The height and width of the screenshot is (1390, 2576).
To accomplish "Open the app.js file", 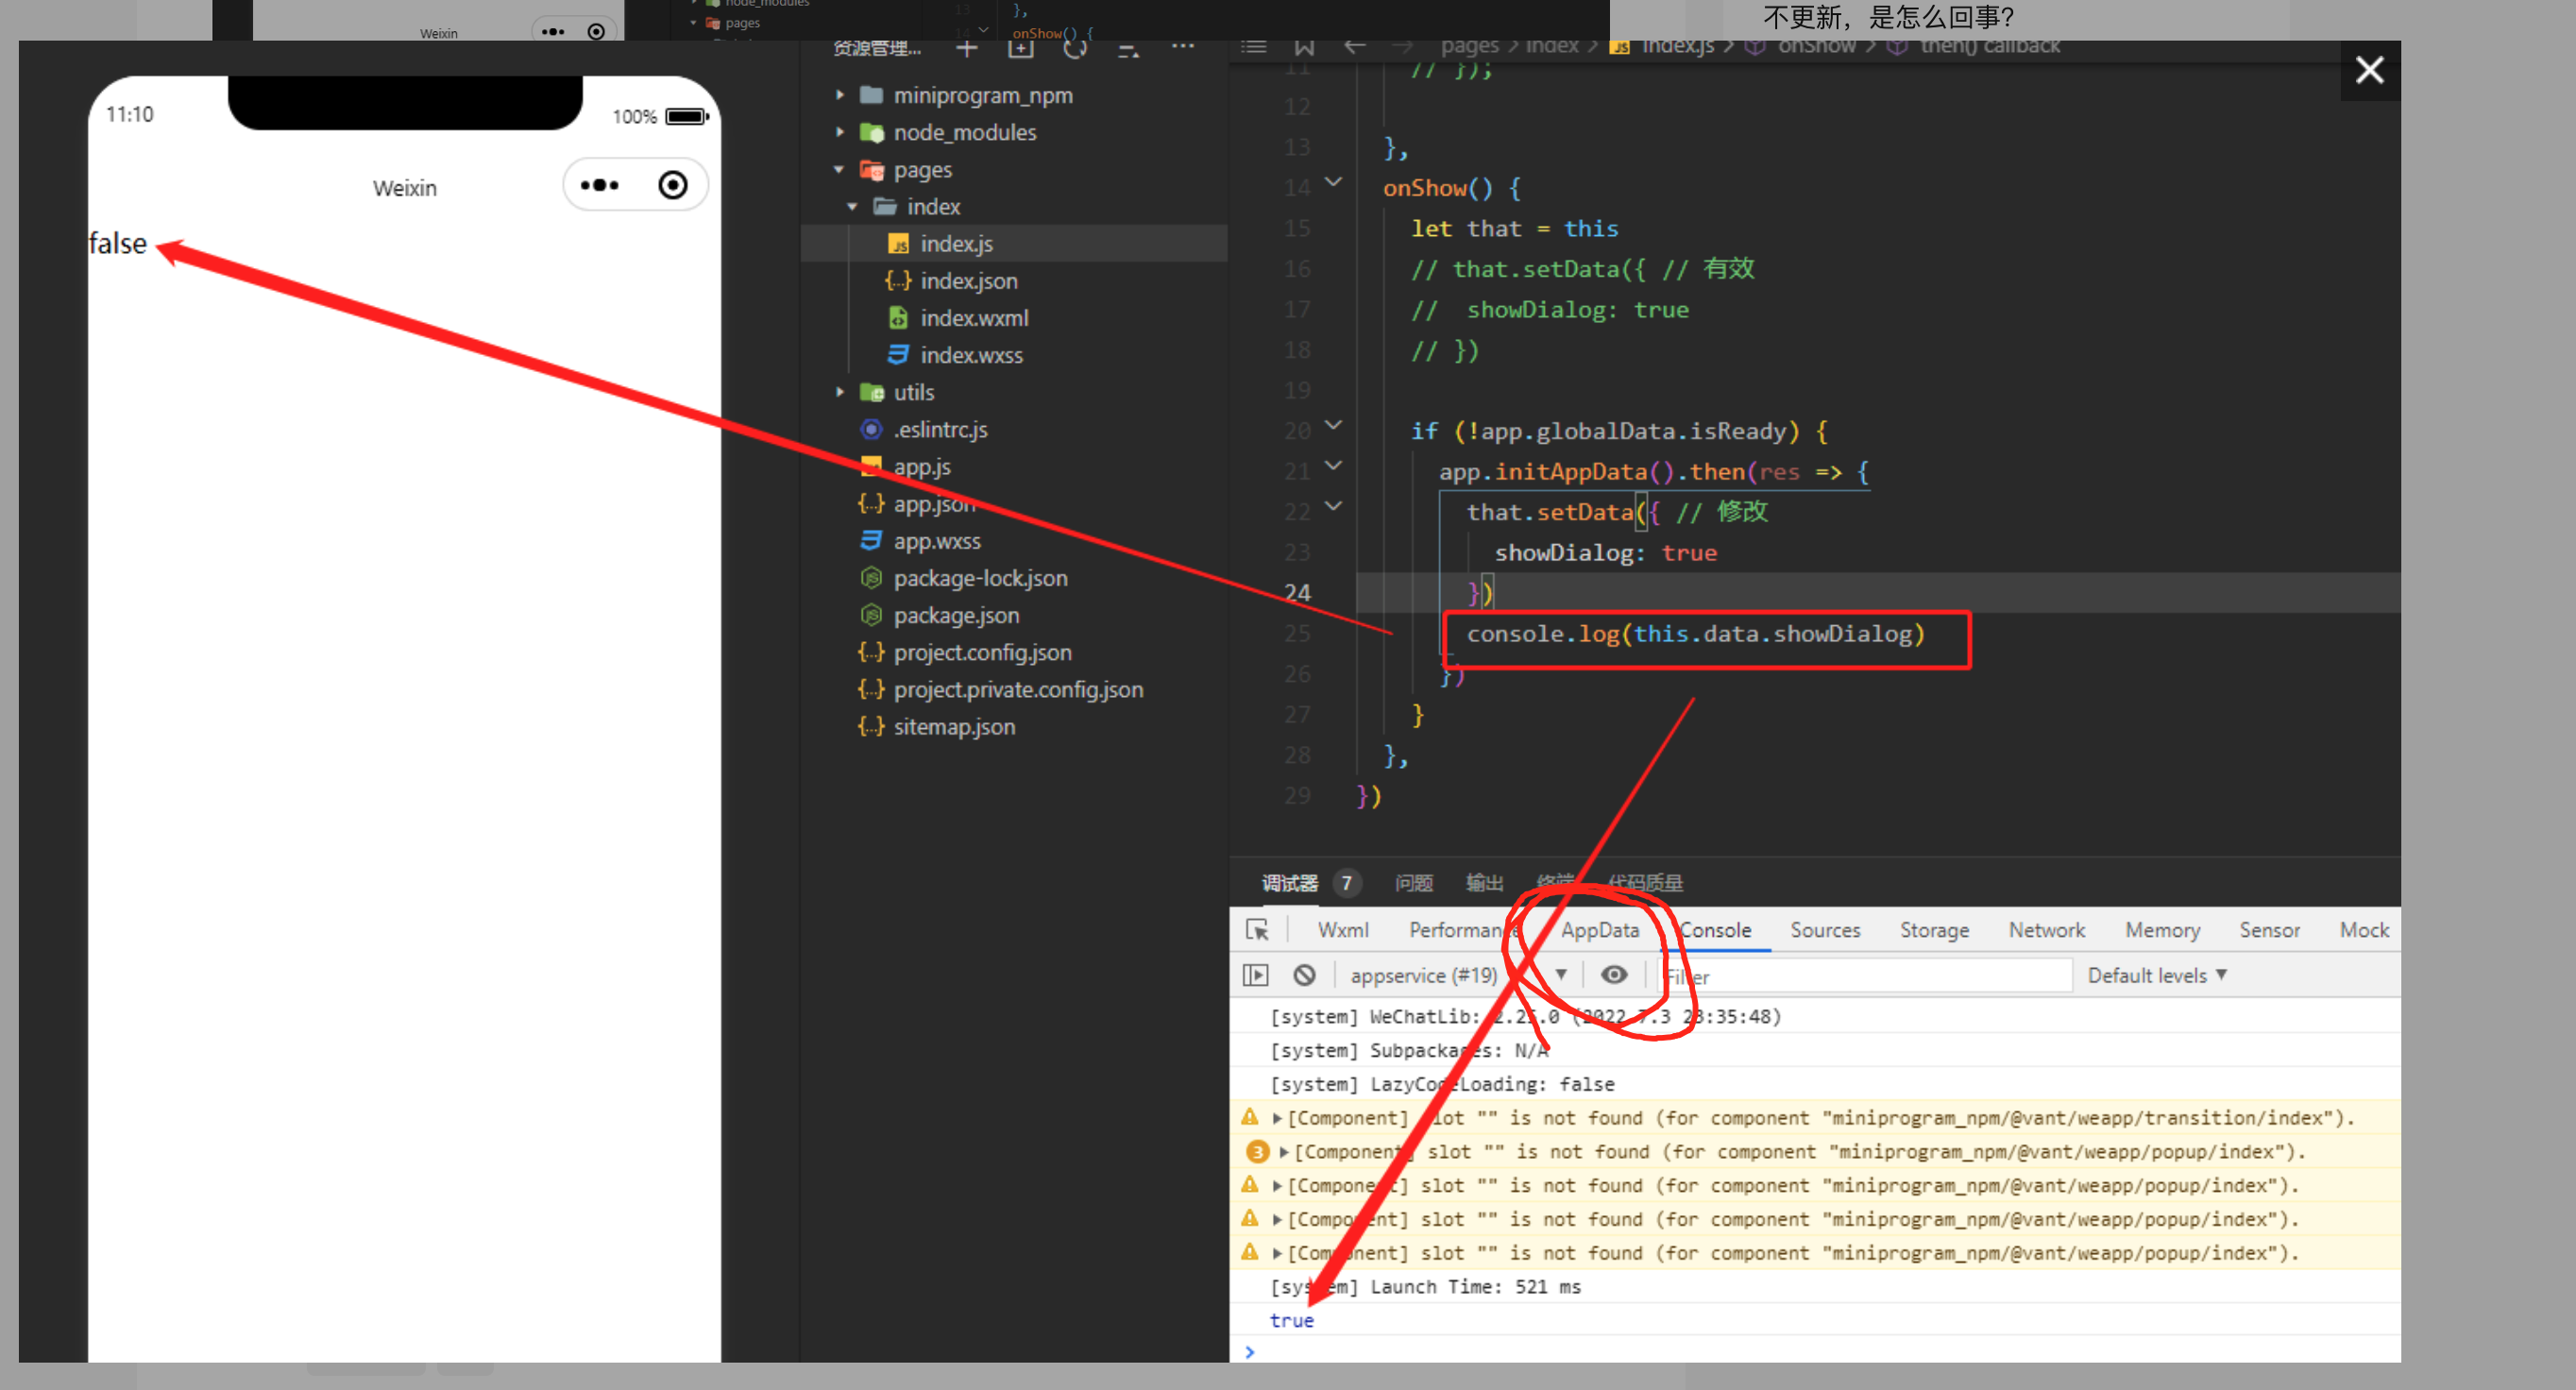I will 921,467.
